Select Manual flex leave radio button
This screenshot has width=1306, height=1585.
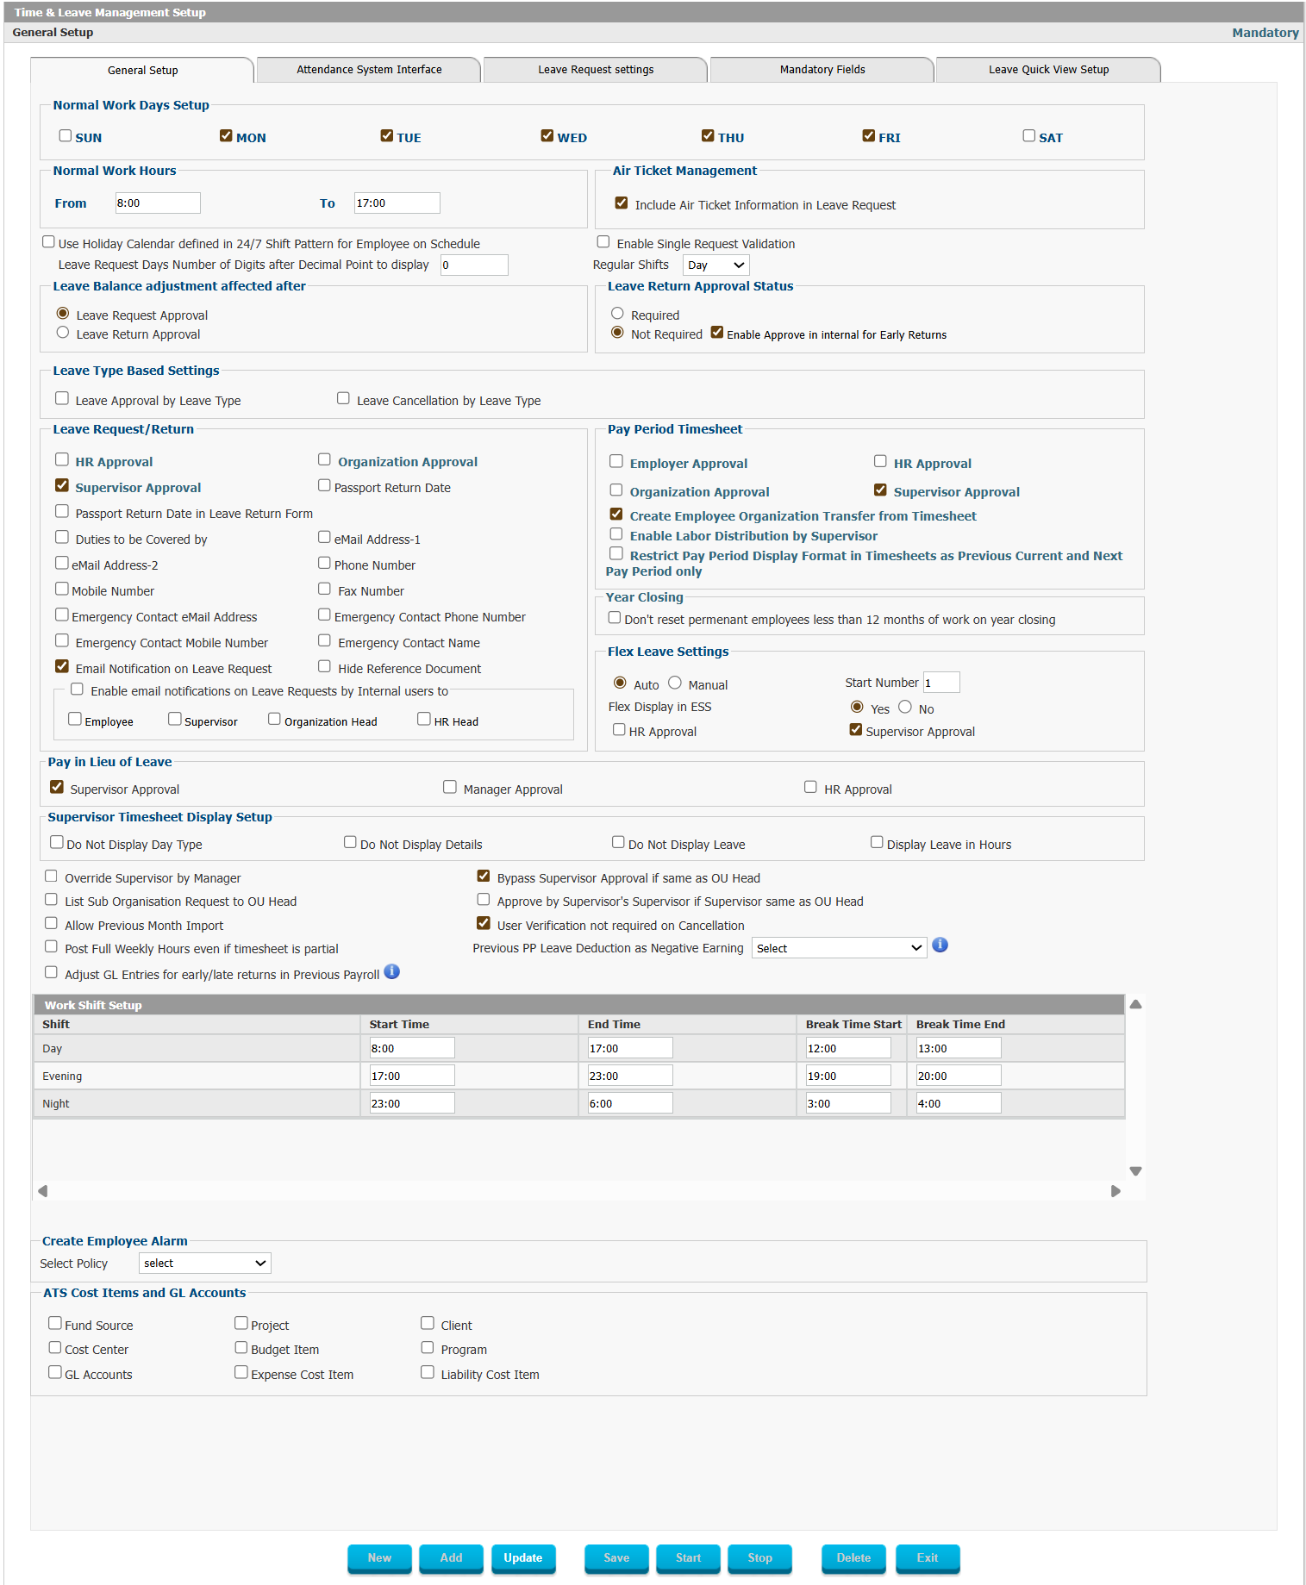pos(675,683)
